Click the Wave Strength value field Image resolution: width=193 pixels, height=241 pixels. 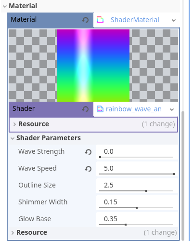coord(137,152)
